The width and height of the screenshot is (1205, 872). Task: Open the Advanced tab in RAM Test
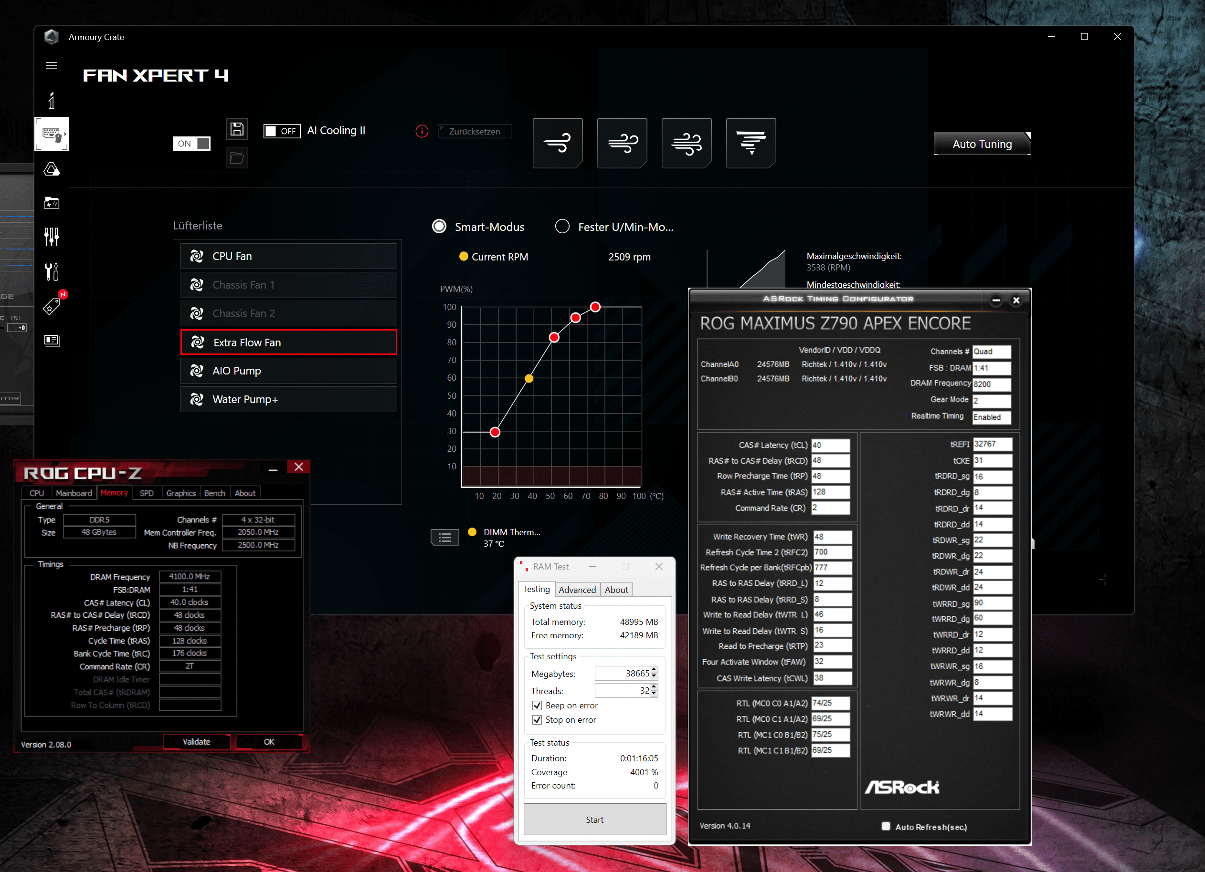tap(577, 590)
